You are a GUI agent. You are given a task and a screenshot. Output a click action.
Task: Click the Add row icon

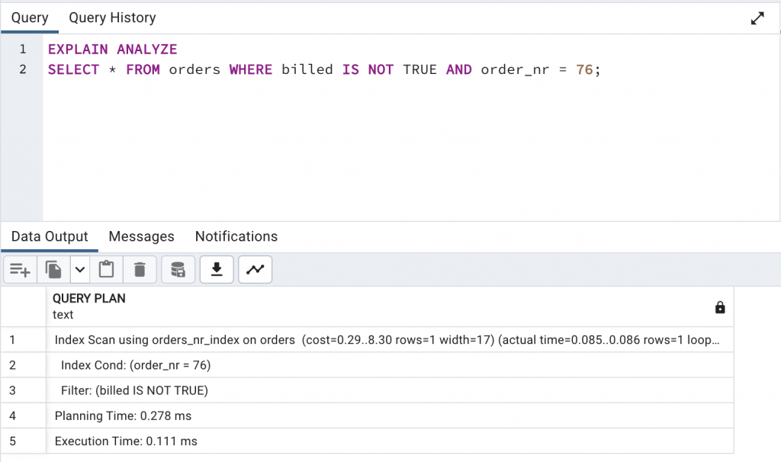[20, 270]
